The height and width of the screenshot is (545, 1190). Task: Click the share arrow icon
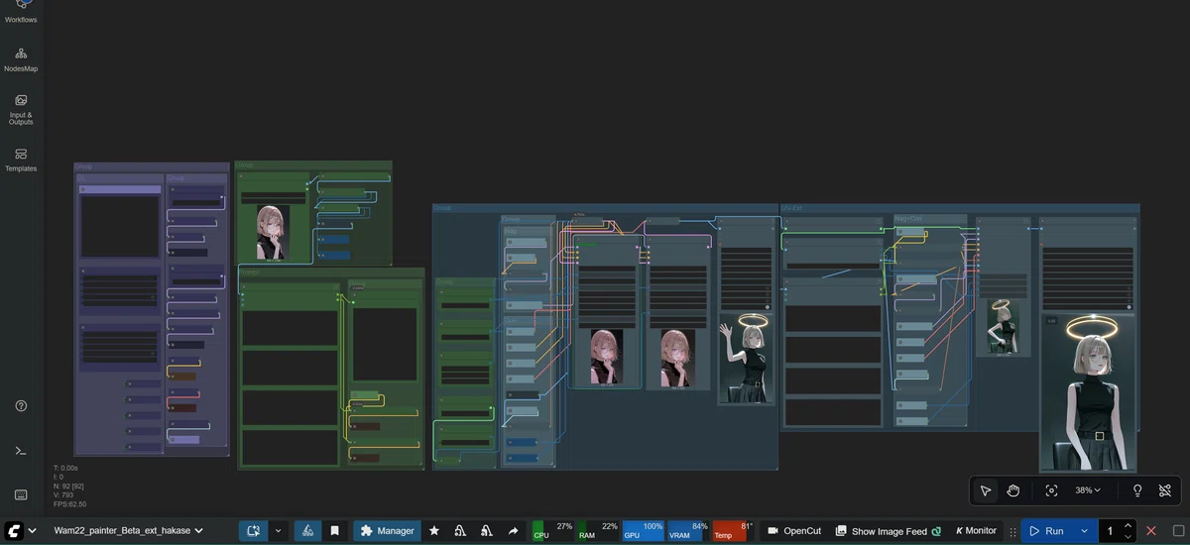point(513,531)
